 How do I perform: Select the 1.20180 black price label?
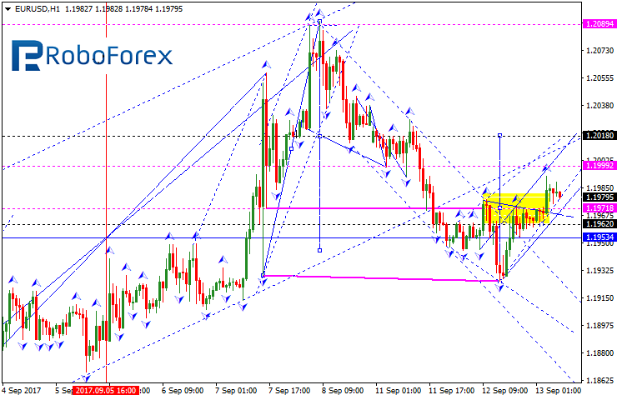(x=599, y=136)
